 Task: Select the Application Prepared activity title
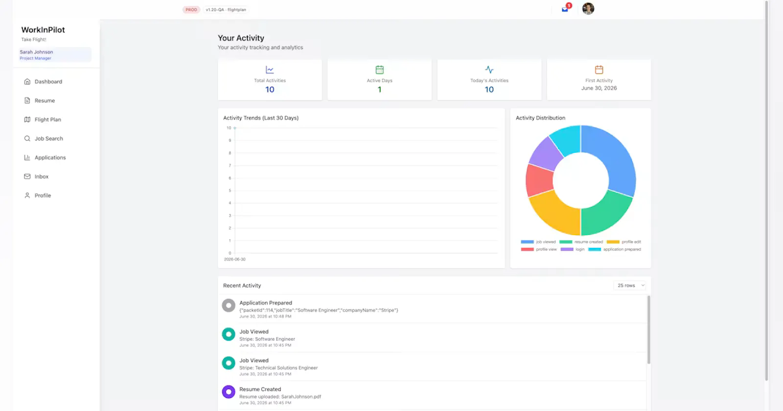[266, 303]
